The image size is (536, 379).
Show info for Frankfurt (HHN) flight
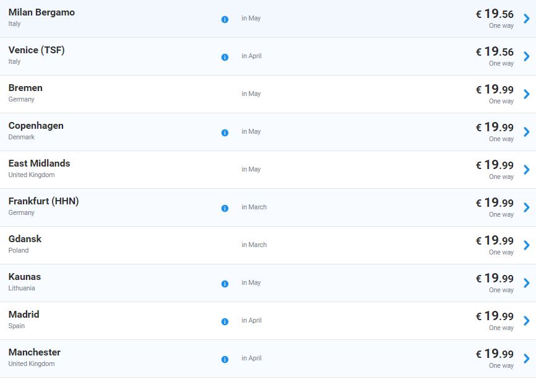click(x=225, y=208)
